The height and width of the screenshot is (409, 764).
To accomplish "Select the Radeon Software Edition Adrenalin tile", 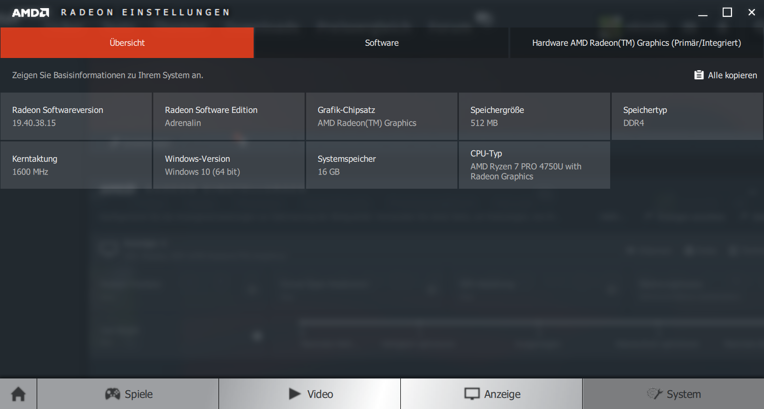I will coord(229,116).
